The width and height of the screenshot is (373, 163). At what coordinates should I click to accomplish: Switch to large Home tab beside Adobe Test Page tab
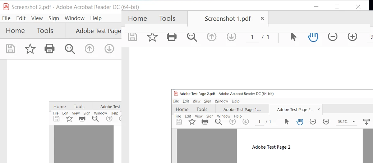click(x=15, y=30)
